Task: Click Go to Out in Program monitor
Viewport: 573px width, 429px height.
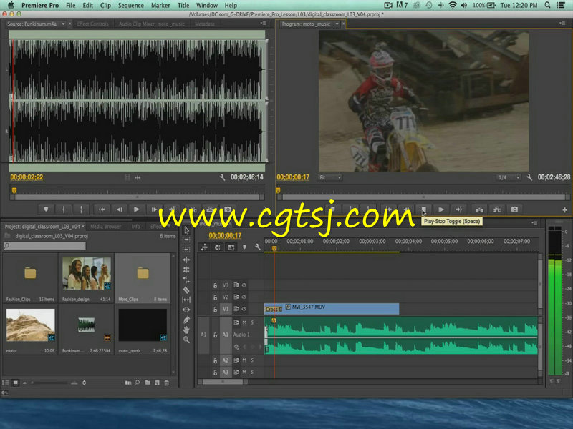Action: click(x=458, y=209)
